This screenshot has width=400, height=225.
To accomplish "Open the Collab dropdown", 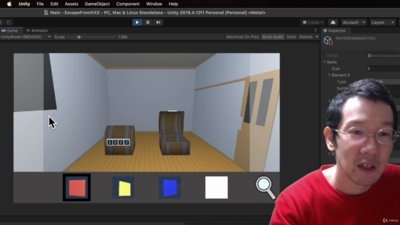I will click(312, 22).
